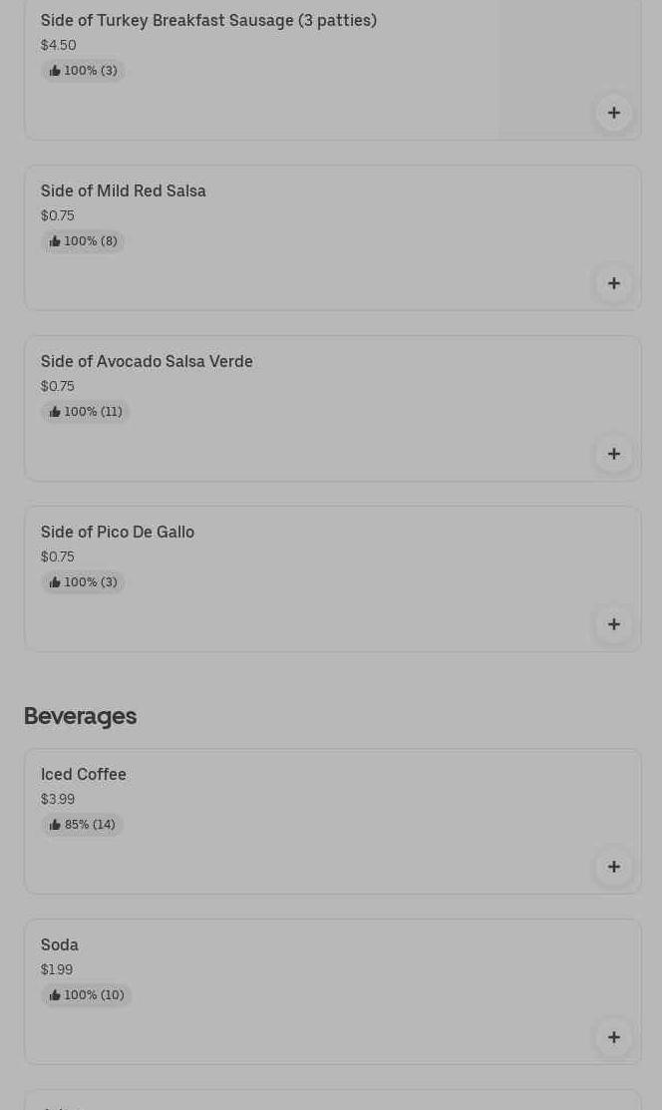Open the Iced Coffee item details
The image size is (662, 1110).
click(x=84, y=774)
